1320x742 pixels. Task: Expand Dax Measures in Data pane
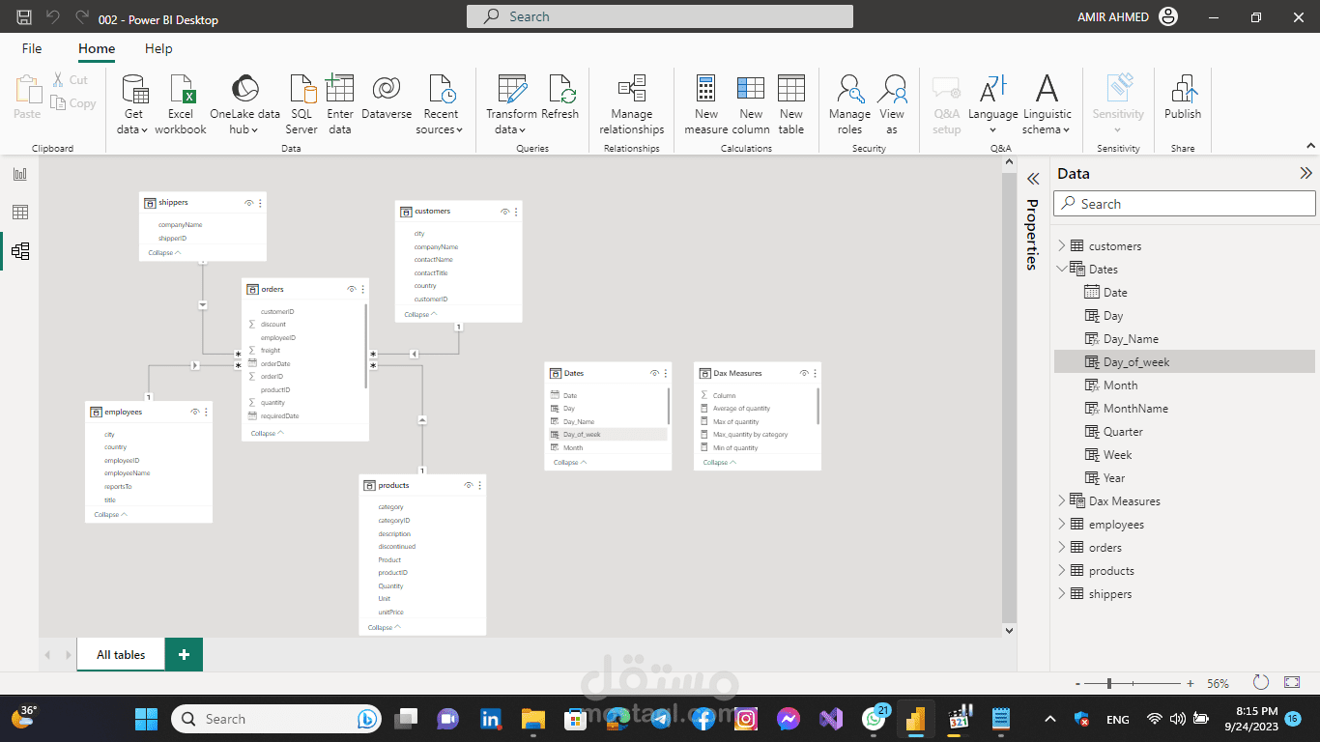[x=1061, y=501]
